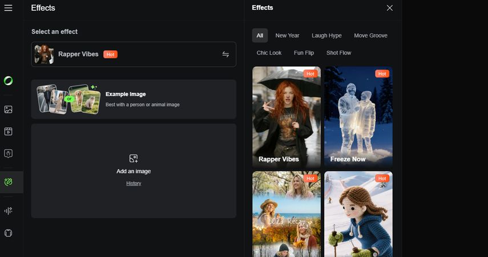Click the green circle home logo icon
488x257 pixels.
pyautogui.click(x=8, y=80)
